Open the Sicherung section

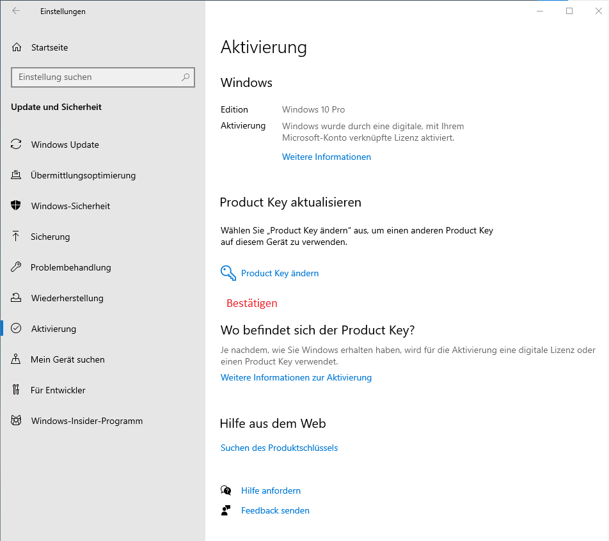[50, 237]
